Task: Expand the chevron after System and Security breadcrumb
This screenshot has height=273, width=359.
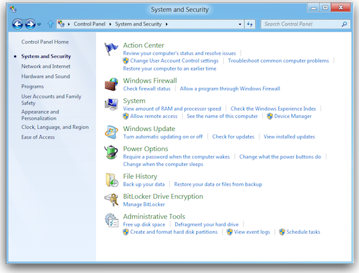Action: (x=167, y=24)
